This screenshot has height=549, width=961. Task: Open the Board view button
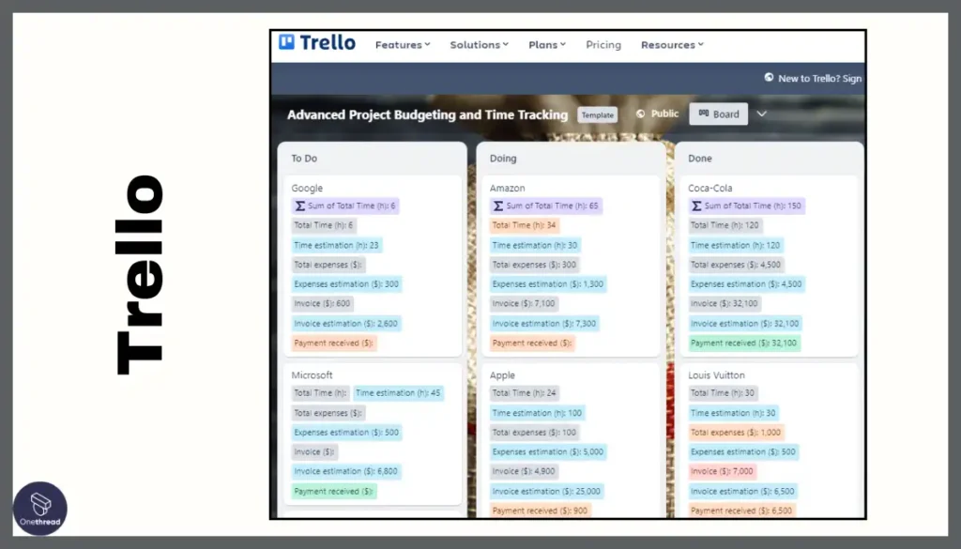(x=718, y=114)
